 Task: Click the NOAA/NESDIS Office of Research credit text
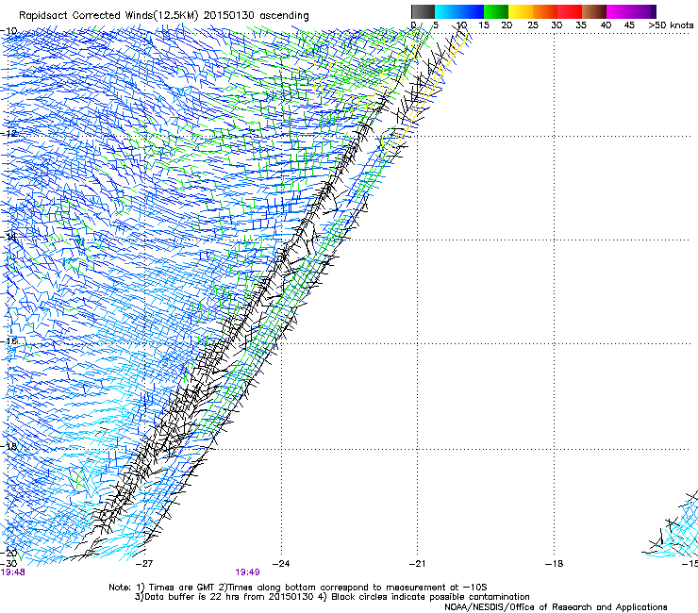tap(556, 607)
